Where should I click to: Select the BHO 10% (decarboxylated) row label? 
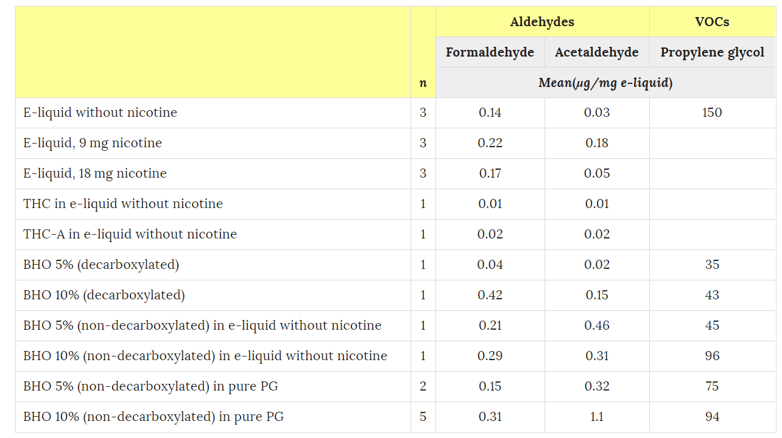104,295
